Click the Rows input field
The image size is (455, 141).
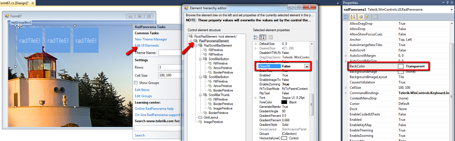pyautogui.click(x=170, y=67)
